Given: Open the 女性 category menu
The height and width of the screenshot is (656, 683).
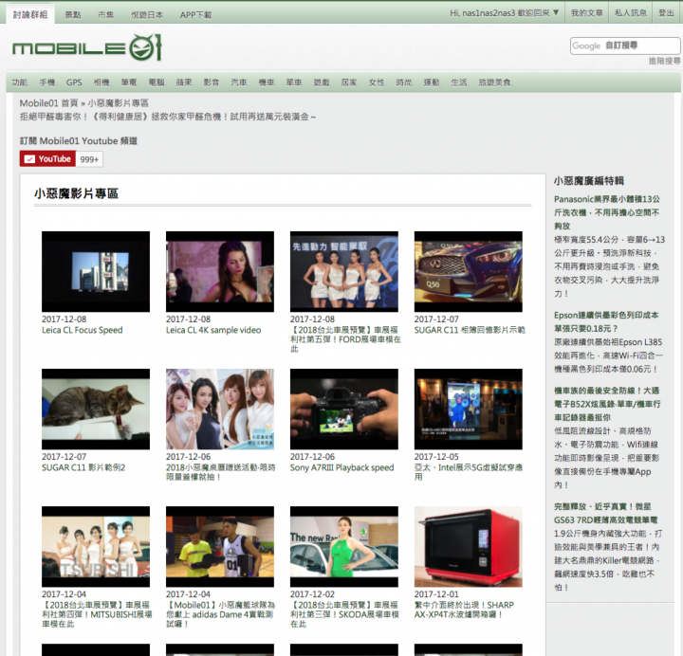Looking at the screenshot, I should [377, 82].
